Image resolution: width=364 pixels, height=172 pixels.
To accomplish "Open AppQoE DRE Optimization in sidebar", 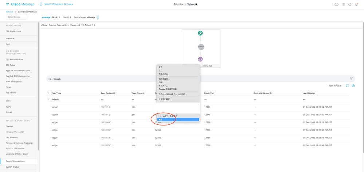I will point(17,76).
